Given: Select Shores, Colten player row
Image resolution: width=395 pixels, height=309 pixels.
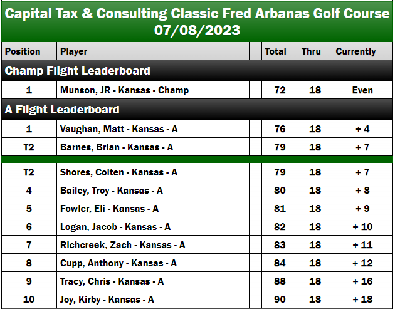Looking at the screenshot, I should [197, 172].
